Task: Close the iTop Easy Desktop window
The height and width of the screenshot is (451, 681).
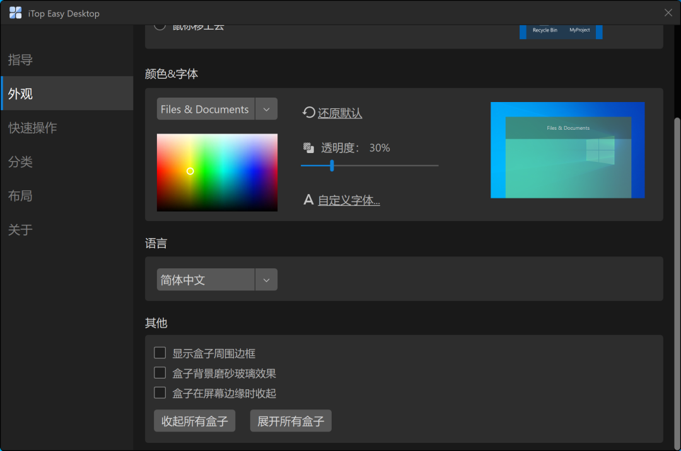Action: click(x=668, y=13)
